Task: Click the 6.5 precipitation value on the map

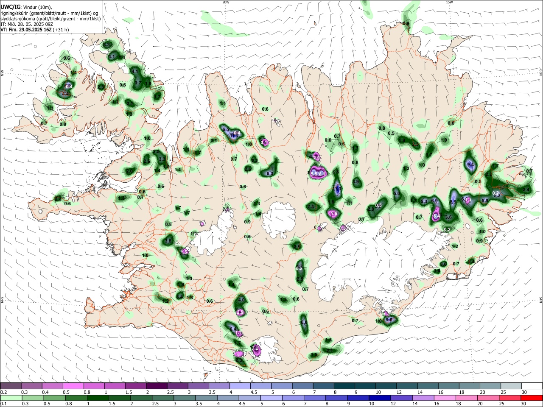Action: tap(226, 129)
